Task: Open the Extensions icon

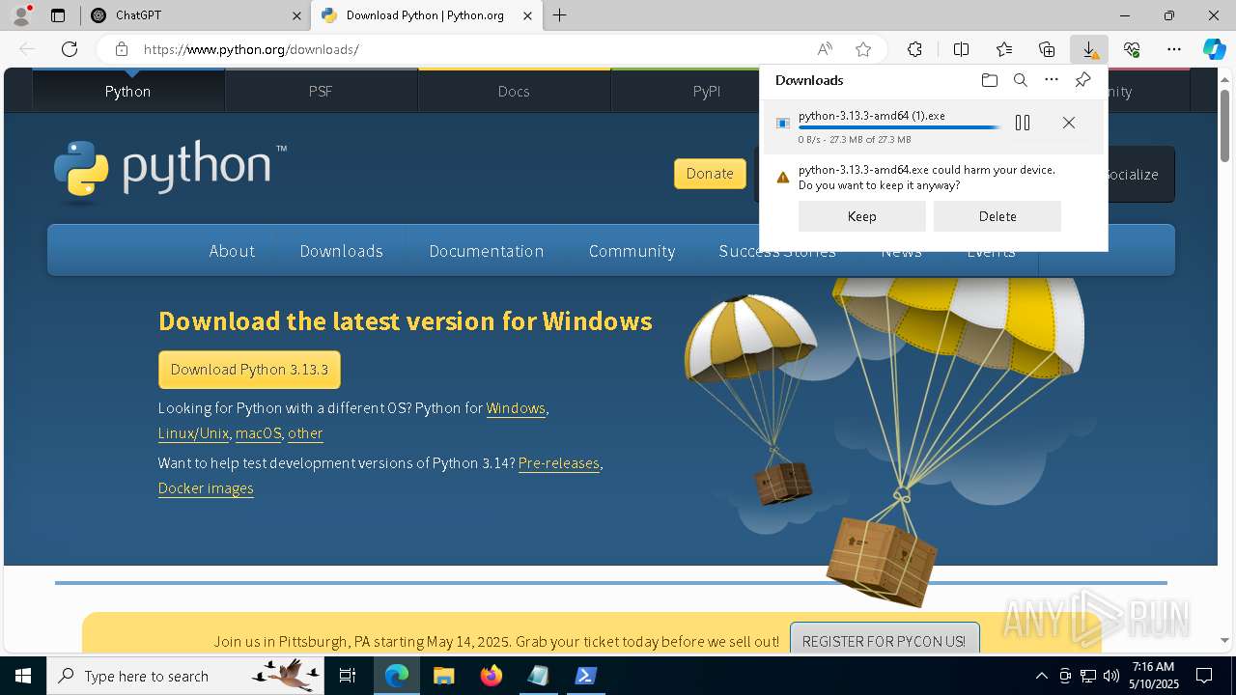Action: pyautogui.click(x=914, y=49)
